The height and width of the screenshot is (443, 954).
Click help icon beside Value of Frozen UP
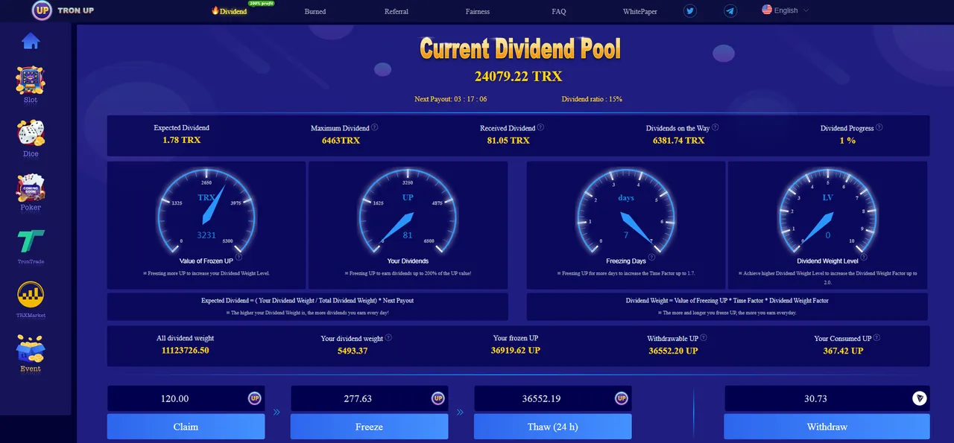238,257
